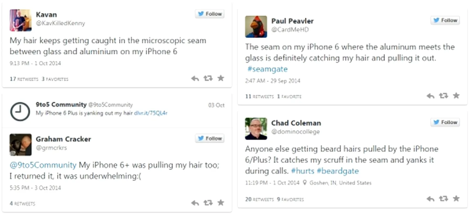Image resolution: width=471 pixels, height=216 pixels.
Task: View Paul Peavler's profile picture
Action: (256, 27)
